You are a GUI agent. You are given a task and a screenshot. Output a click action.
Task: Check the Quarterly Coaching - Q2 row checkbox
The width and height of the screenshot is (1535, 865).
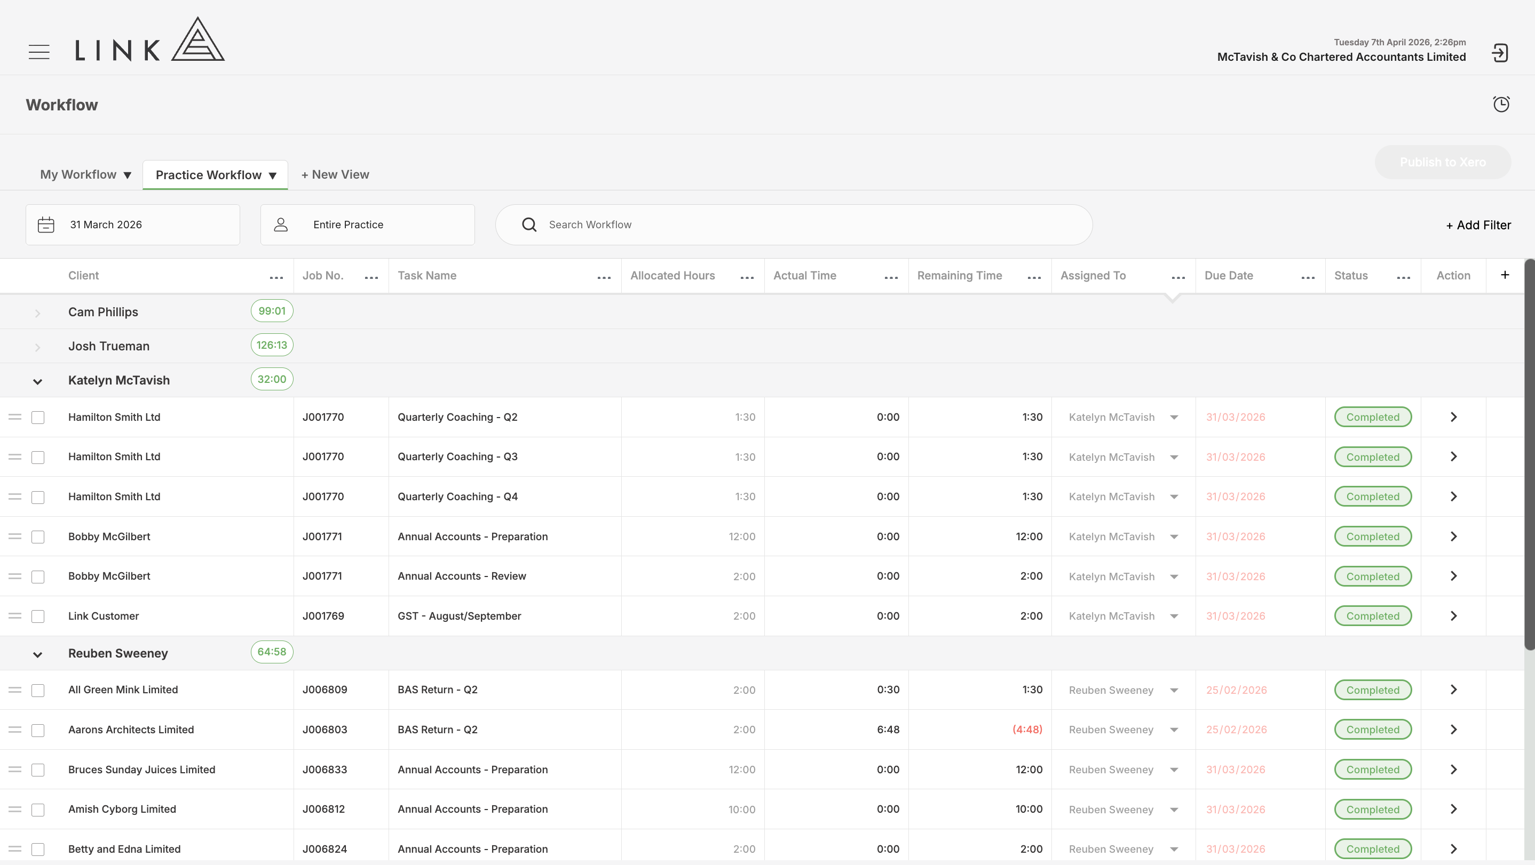click(37, 418)
